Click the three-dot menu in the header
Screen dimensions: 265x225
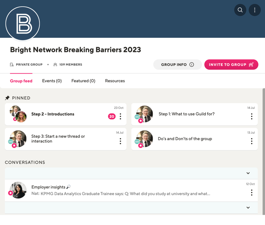[x=254, y=10]
